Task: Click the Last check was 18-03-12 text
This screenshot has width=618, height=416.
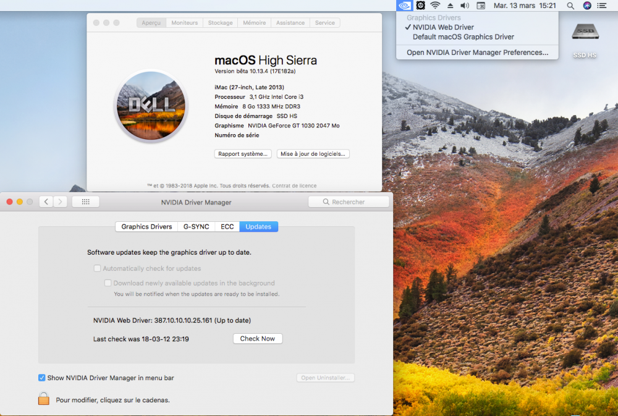Action: 141,339
